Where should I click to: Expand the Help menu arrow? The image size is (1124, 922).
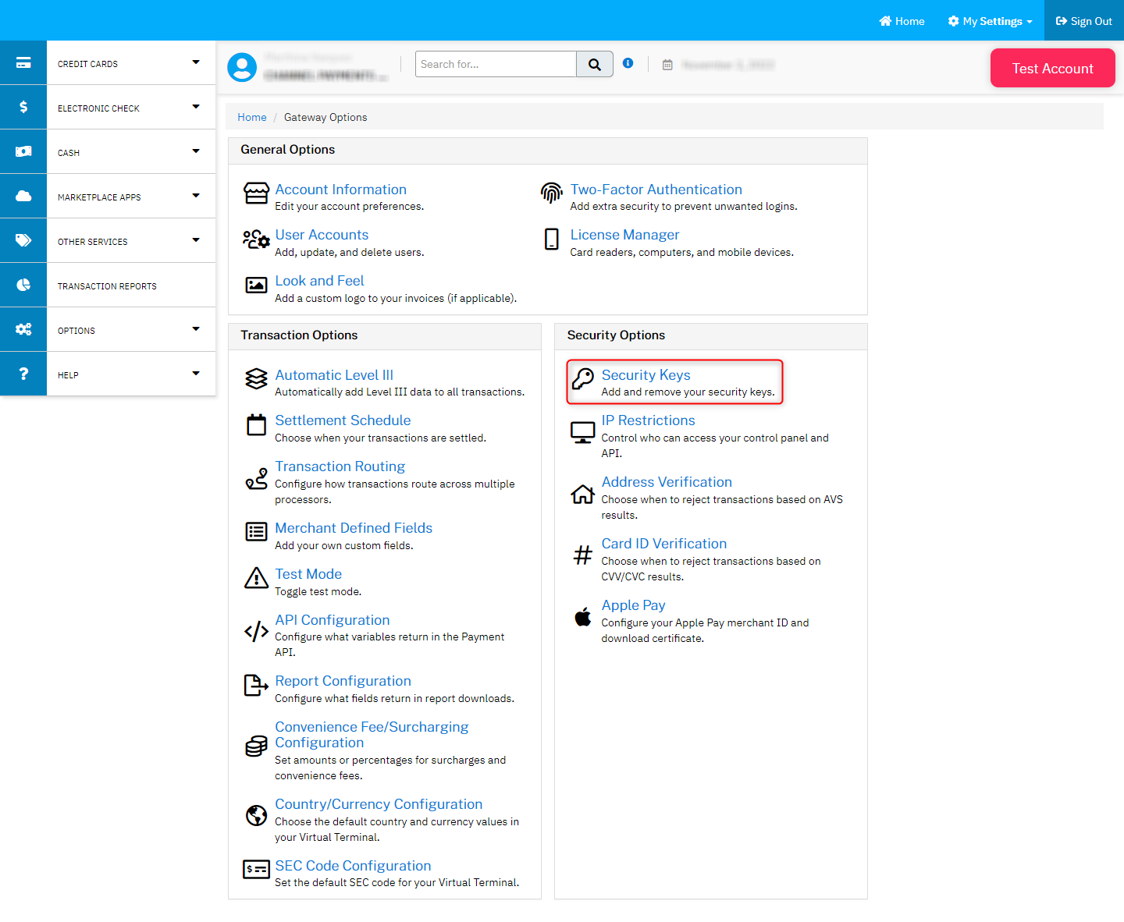(x=196, y=374)
